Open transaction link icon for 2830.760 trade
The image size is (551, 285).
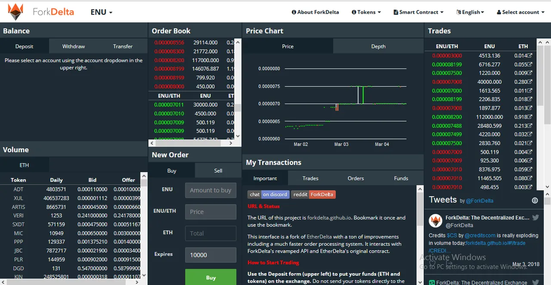[x=530, y=143]
